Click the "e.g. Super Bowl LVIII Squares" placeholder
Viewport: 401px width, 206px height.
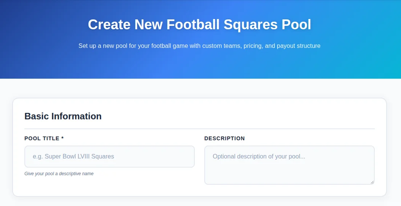[x=74, y=157]
